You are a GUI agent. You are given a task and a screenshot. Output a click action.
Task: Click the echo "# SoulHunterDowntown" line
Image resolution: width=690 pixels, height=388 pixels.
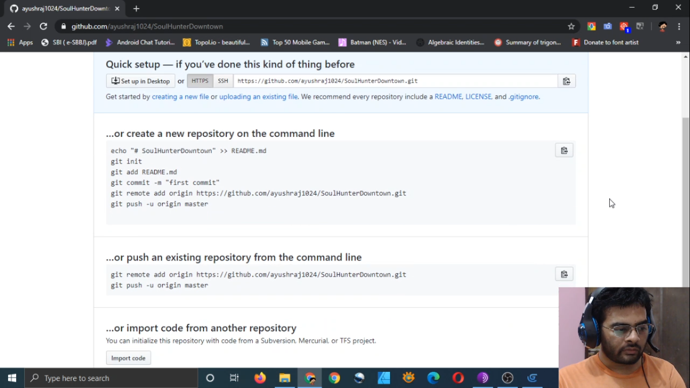click(x=188, y=151)
